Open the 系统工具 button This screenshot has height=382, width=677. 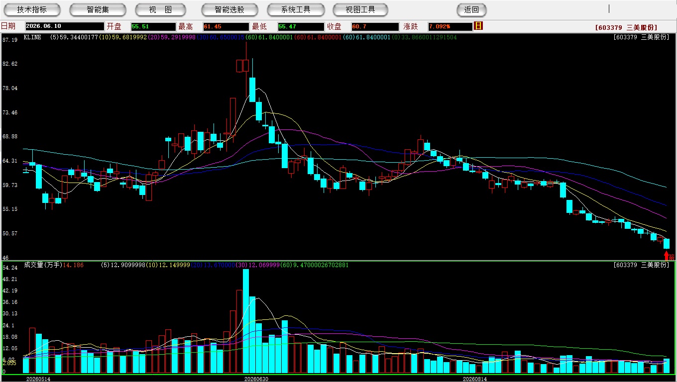click(296, 9)
